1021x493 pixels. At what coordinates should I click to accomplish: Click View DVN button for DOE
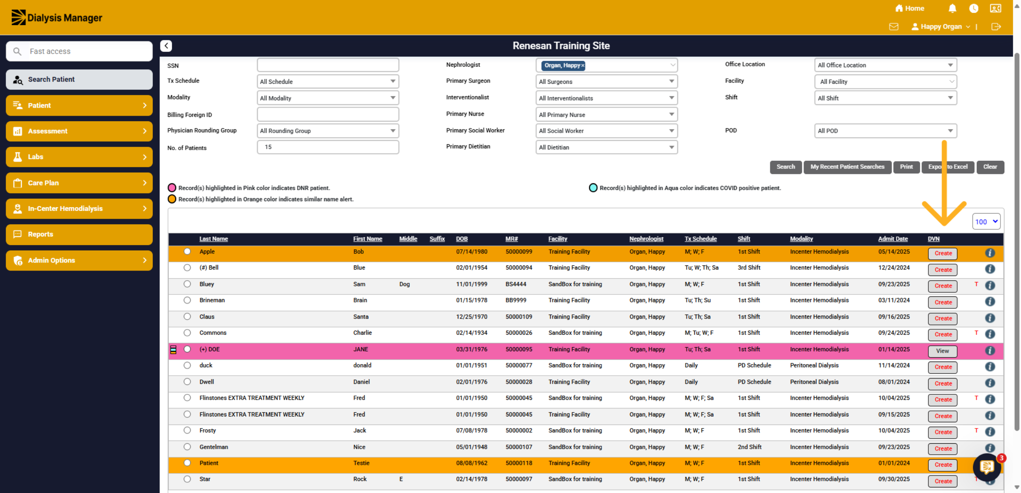[942, 351]
